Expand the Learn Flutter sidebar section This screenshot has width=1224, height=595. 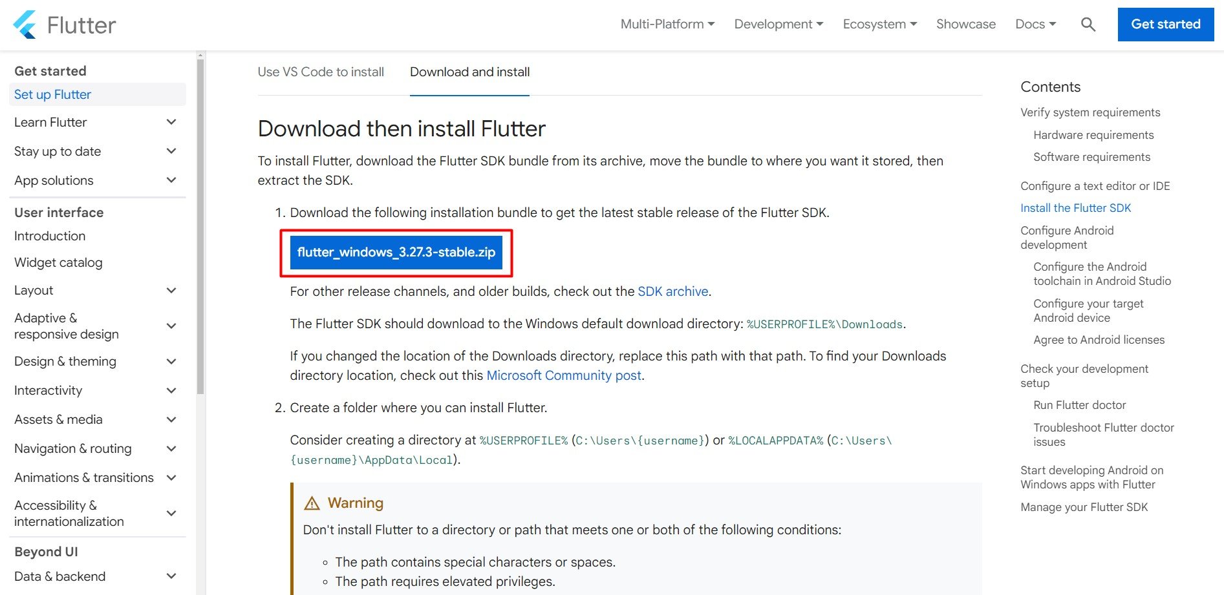171,122
